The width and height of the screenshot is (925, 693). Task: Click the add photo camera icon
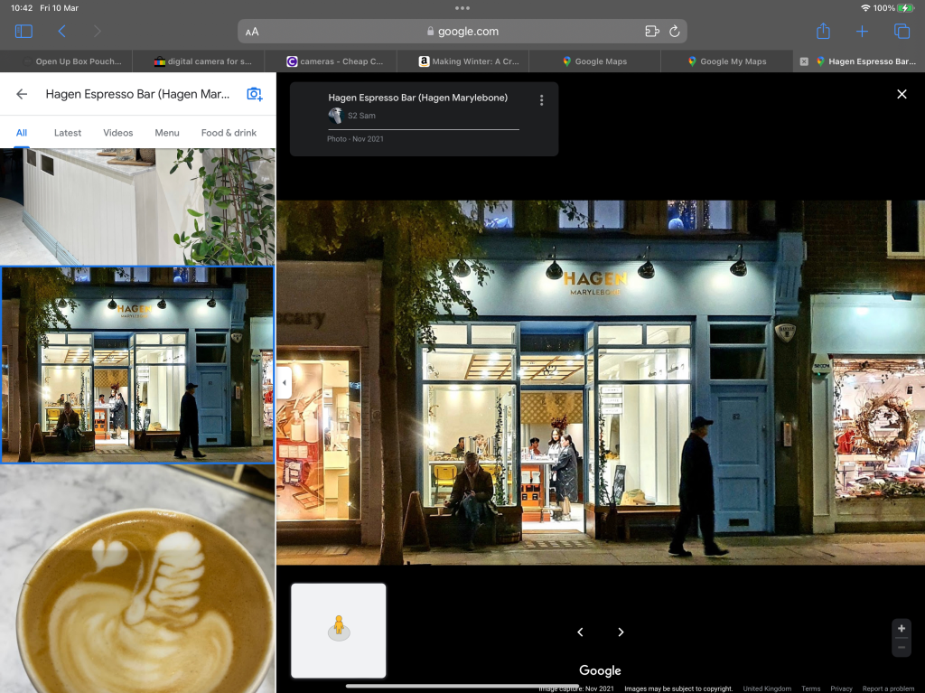pyautogui.click(x=255, y=94)
